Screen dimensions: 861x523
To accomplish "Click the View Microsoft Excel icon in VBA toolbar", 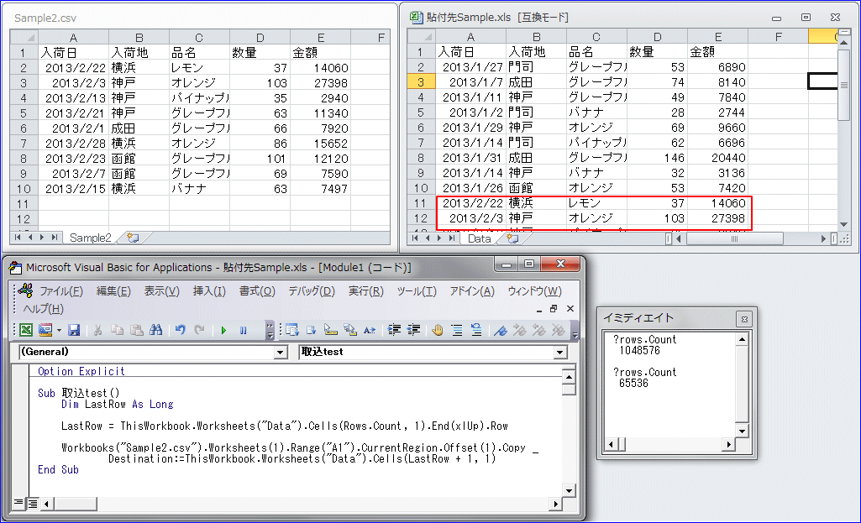I will [x=25, y=330].
